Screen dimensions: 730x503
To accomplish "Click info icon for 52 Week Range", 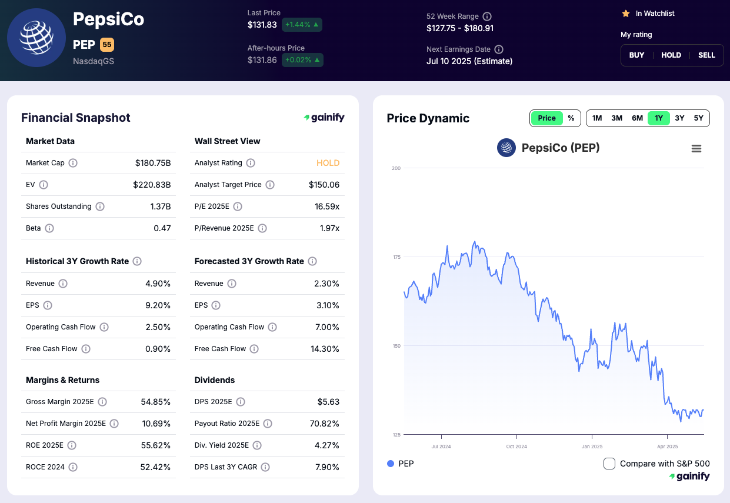I will (x=487, y=16).
